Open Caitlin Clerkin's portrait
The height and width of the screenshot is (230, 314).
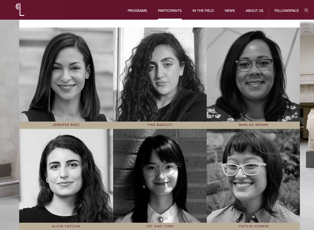[x=253, y=176]
